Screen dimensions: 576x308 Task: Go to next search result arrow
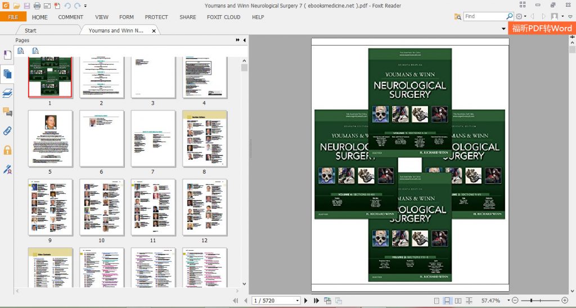pyautogui.click(x=543, y=16)
